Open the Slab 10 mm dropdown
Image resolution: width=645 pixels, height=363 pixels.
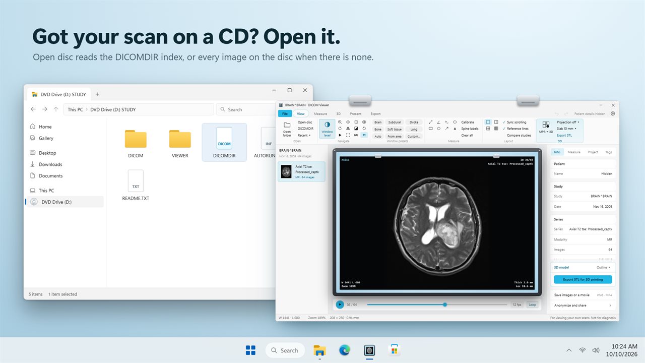(566, 129)
